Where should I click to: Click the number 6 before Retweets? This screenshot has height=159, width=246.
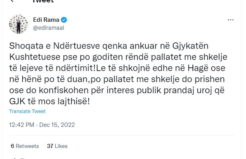point(12,146)
